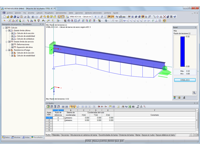
Task: Click the Excel export icon in table toolbar
Action: (x=130, y=107)
